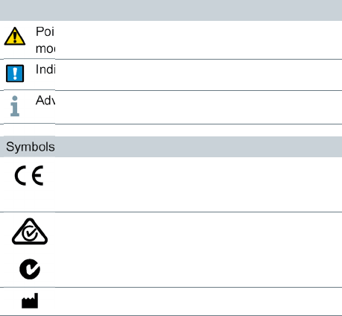342x316 pixels.
Task: Click the manufacturer factory symbol
Action: (30, 300)
